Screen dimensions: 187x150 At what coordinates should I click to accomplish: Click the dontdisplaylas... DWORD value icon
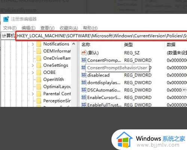(x=83, y=82)
